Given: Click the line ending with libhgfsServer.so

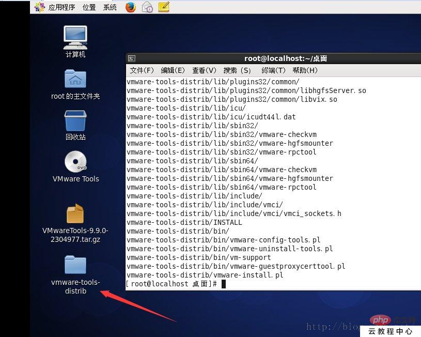Looking at the screenshot, I should pyautogui.click(x=246, y=90).
